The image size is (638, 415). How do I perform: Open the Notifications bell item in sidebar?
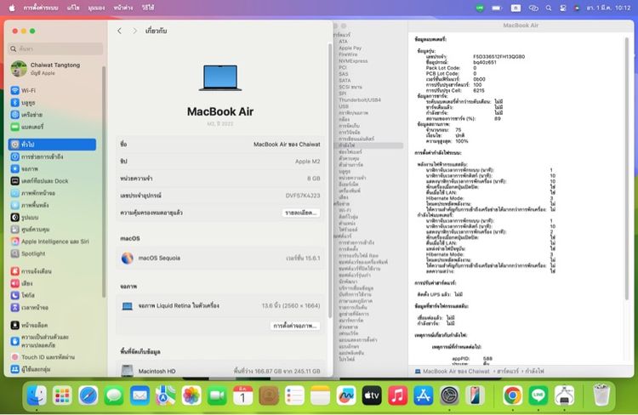31,271
